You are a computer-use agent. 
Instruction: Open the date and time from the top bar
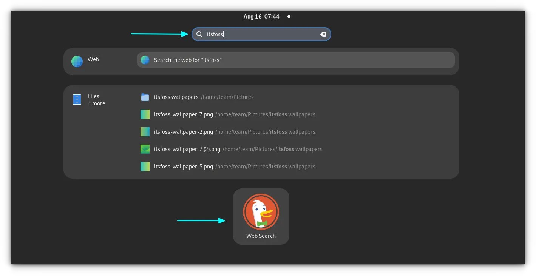click(261, 16)
